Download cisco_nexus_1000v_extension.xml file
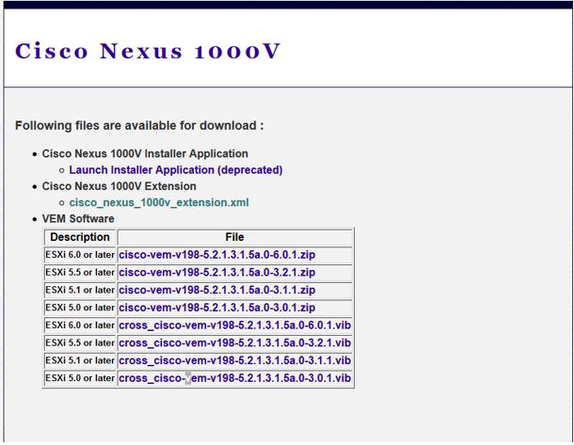Image resolution: width=574 pixels, height=445 pixels. (x=159, y=202)
